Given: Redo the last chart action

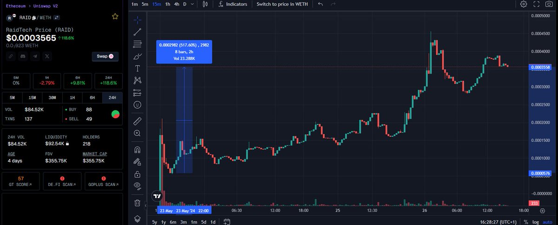Looking at the screenshot, I should (x=333, y=4).
